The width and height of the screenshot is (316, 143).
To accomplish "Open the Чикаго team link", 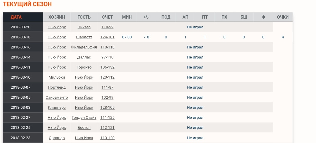I will point(84,27).
